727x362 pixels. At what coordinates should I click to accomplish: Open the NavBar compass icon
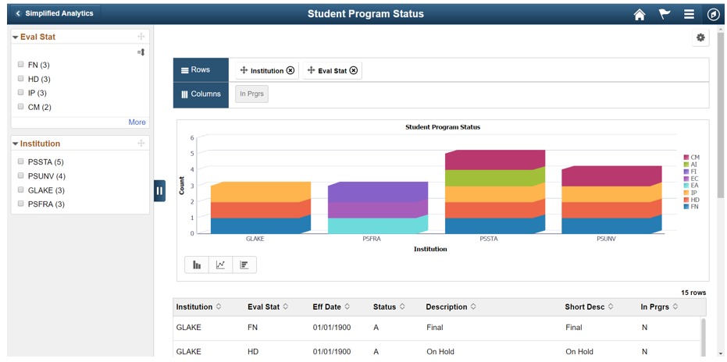pyautogui.click(x=712, y=14)
